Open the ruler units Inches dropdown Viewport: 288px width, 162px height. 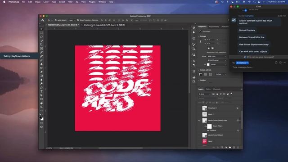(221, 74)
